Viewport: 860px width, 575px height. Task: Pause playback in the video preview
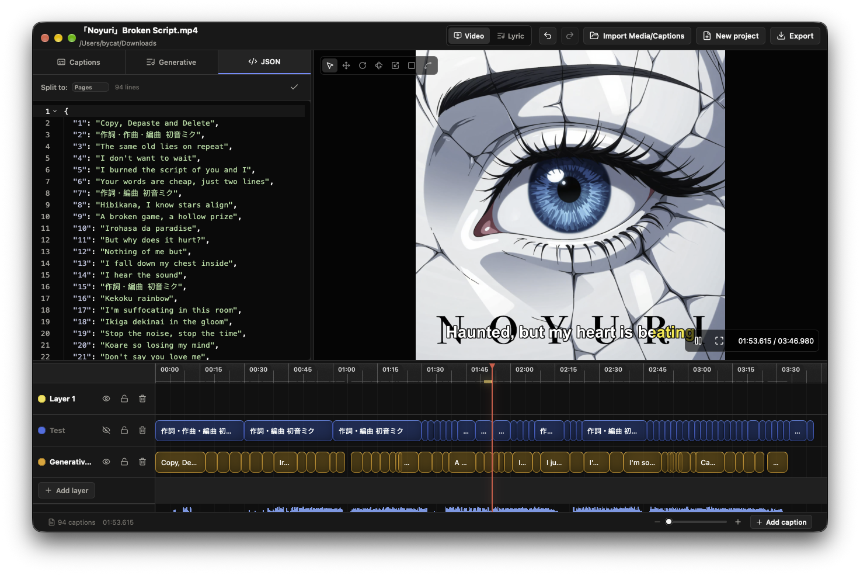pos(698,341)
